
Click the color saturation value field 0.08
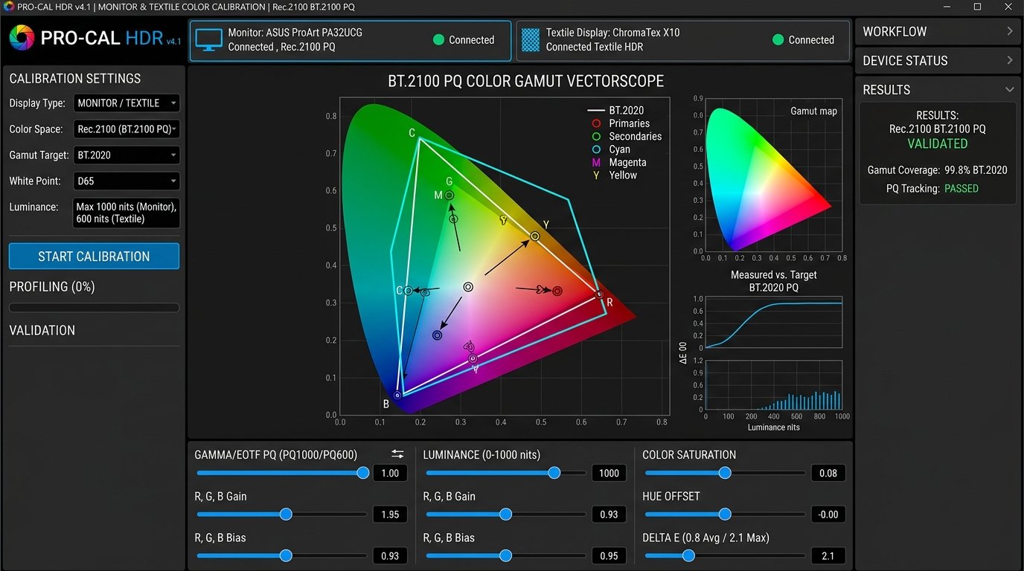coord(828,473)
